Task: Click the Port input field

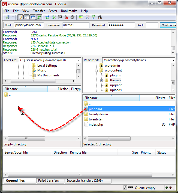Action: click(152, 25)
